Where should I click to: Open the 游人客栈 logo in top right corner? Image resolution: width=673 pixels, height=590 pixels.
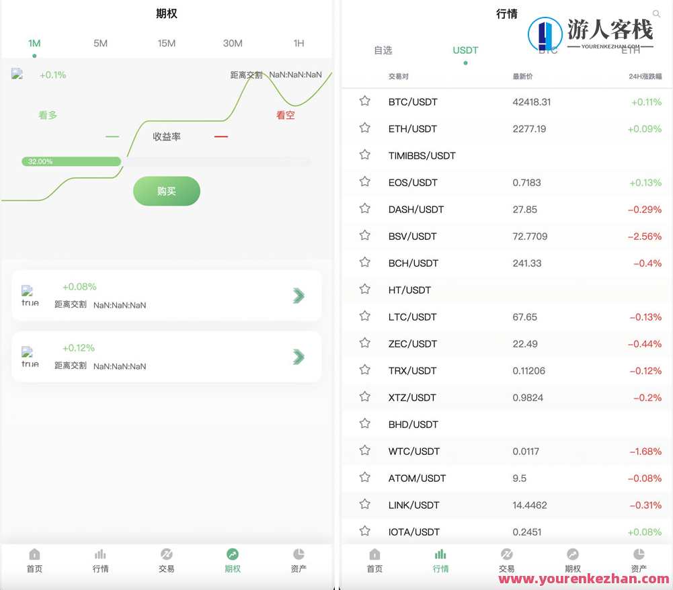[592, 32]
